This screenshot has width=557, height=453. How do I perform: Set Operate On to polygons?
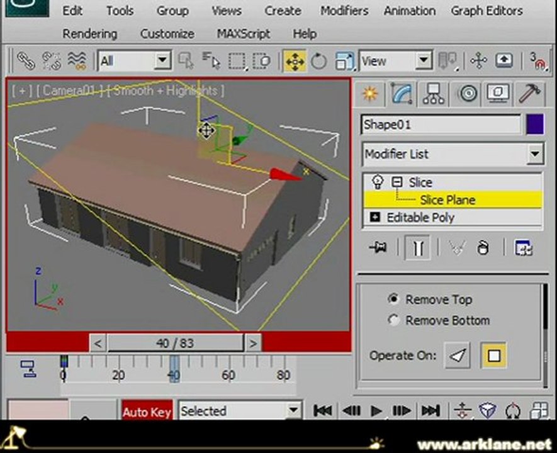pos(494,355)
